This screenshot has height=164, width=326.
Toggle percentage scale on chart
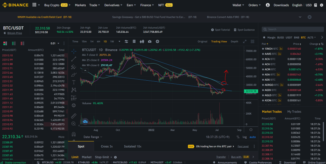(x=238, y=137)
